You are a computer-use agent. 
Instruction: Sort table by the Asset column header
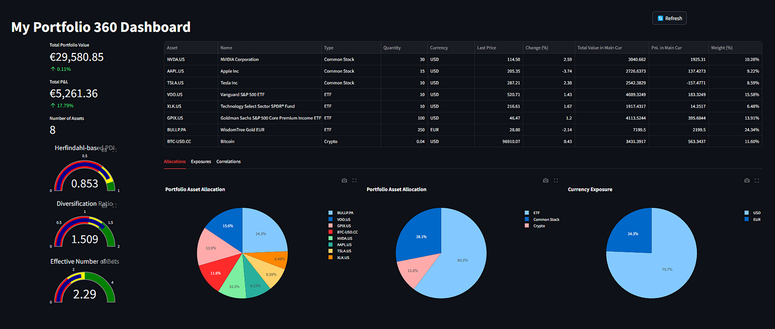191,47
